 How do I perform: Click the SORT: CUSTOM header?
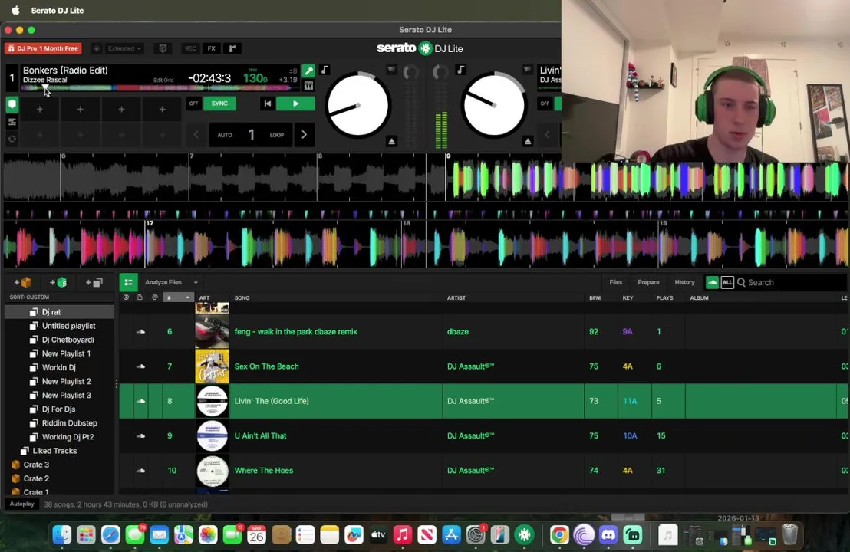click(x=29, y=297)
